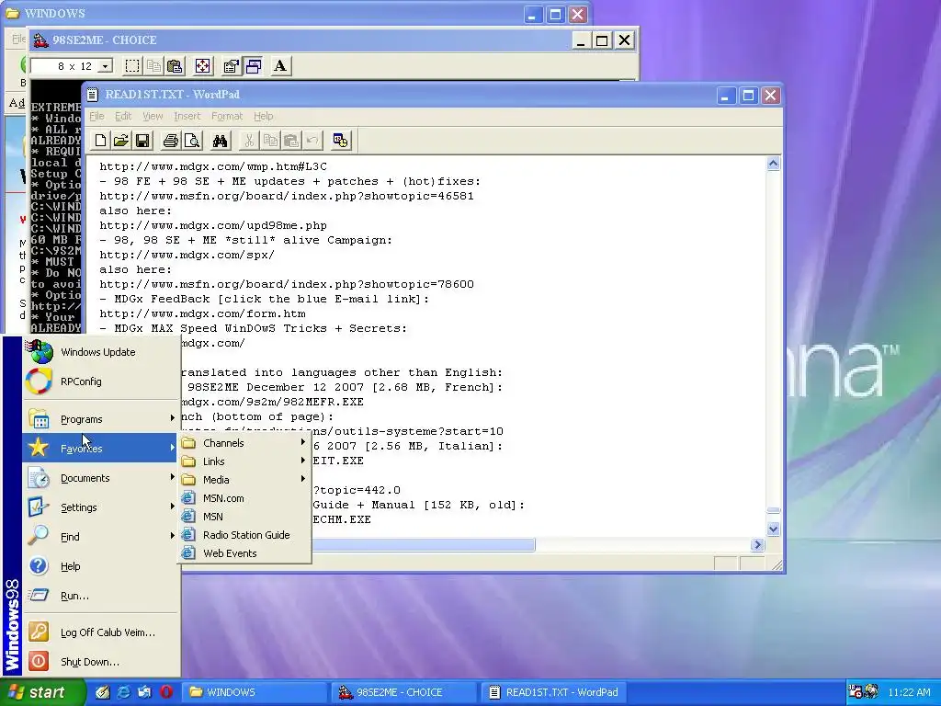941x706 pixels.
Task: Click Paste icon in CHOICE window toolbar
Action: coord(175,66)
